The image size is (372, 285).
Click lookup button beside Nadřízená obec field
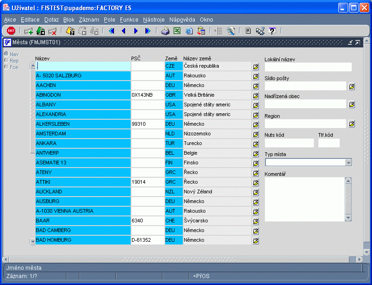(x=352, y=105)
